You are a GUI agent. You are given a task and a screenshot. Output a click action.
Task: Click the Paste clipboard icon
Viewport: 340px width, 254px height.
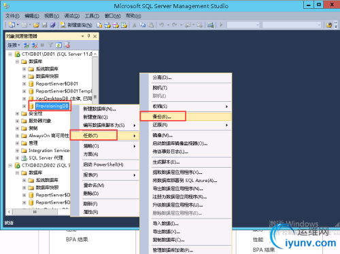tap(151, 25)
